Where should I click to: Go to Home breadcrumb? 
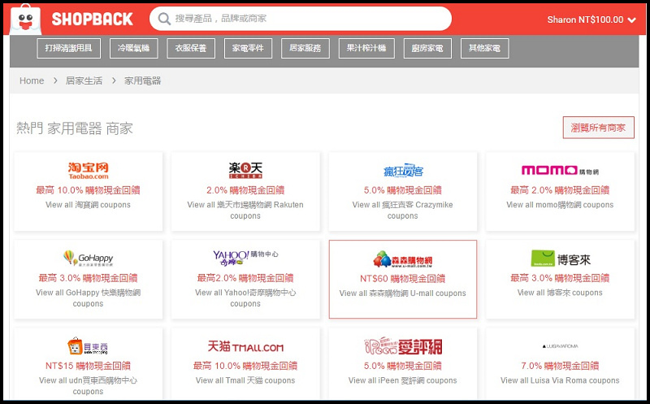click(x=32, y=81)
